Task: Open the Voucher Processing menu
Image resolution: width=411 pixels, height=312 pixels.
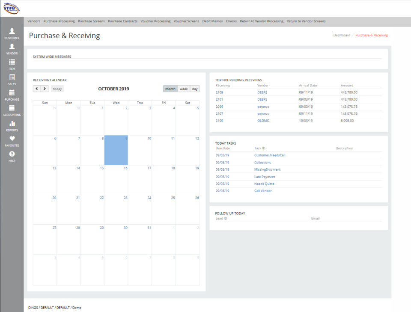Action: (155, 21)
